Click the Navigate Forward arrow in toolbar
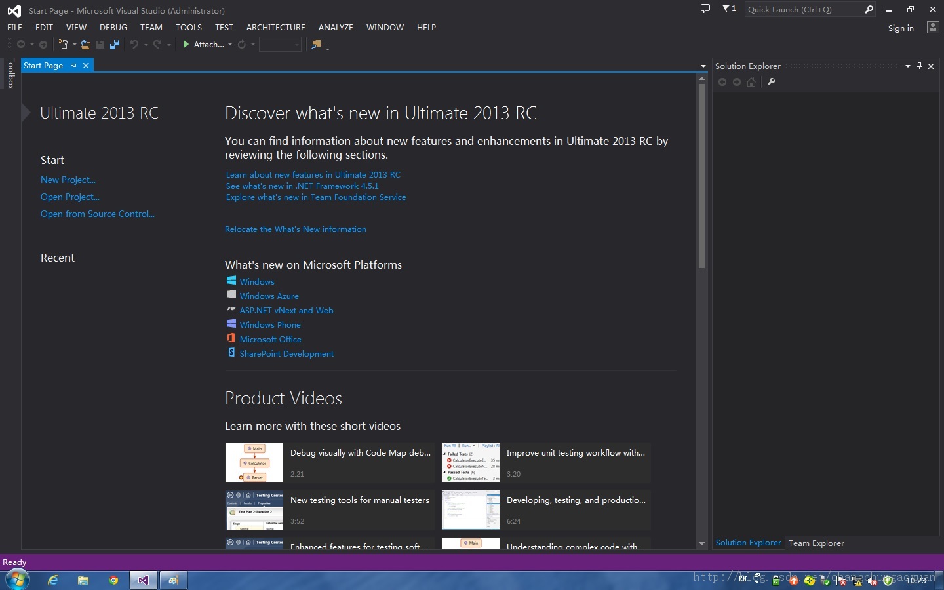Viewport: 944px width, 590px height. tap(43, 45)
